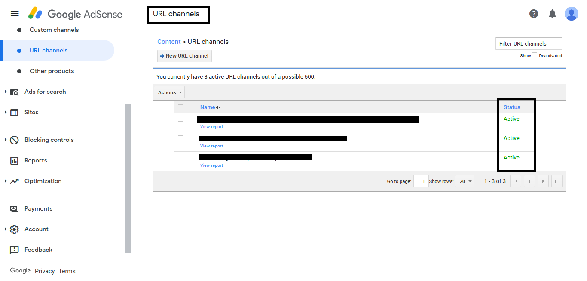Click the Payments icon in sidebar

[14, 208]
